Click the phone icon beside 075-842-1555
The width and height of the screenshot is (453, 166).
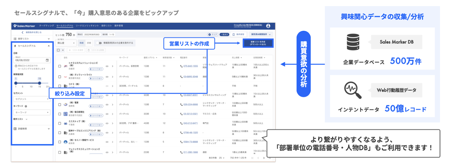click(x=182, y=66)
